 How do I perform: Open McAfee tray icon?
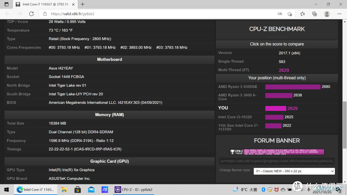(x=276, y=190)
